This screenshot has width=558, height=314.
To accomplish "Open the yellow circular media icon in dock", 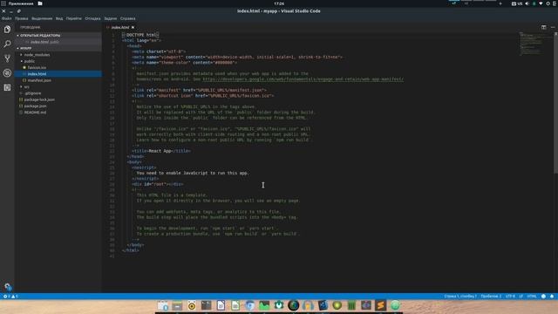I will click(192, 305).
